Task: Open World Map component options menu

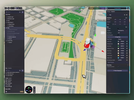Action: point(128,65)
